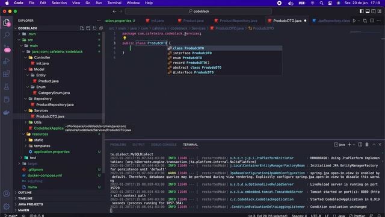Open the Explorer view in activity bar
The height and width of the screenshot is (217, 385).
tap(7, 22)
